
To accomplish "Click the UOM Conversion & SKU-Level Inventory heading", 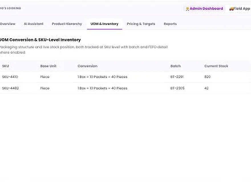I will (40, 40).
